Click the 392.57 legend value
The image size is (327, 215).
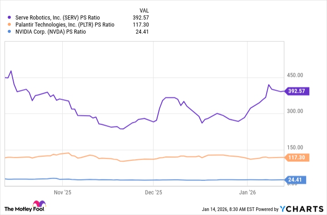coord(141,18)
